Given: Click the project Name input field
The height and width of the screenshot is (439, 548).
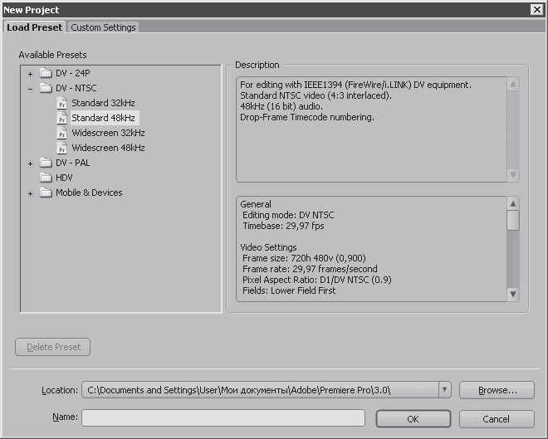Looking at the screenshot, I should [x=224, y=417].
